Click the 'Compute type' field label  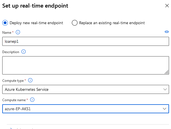[x=13, y=81]
